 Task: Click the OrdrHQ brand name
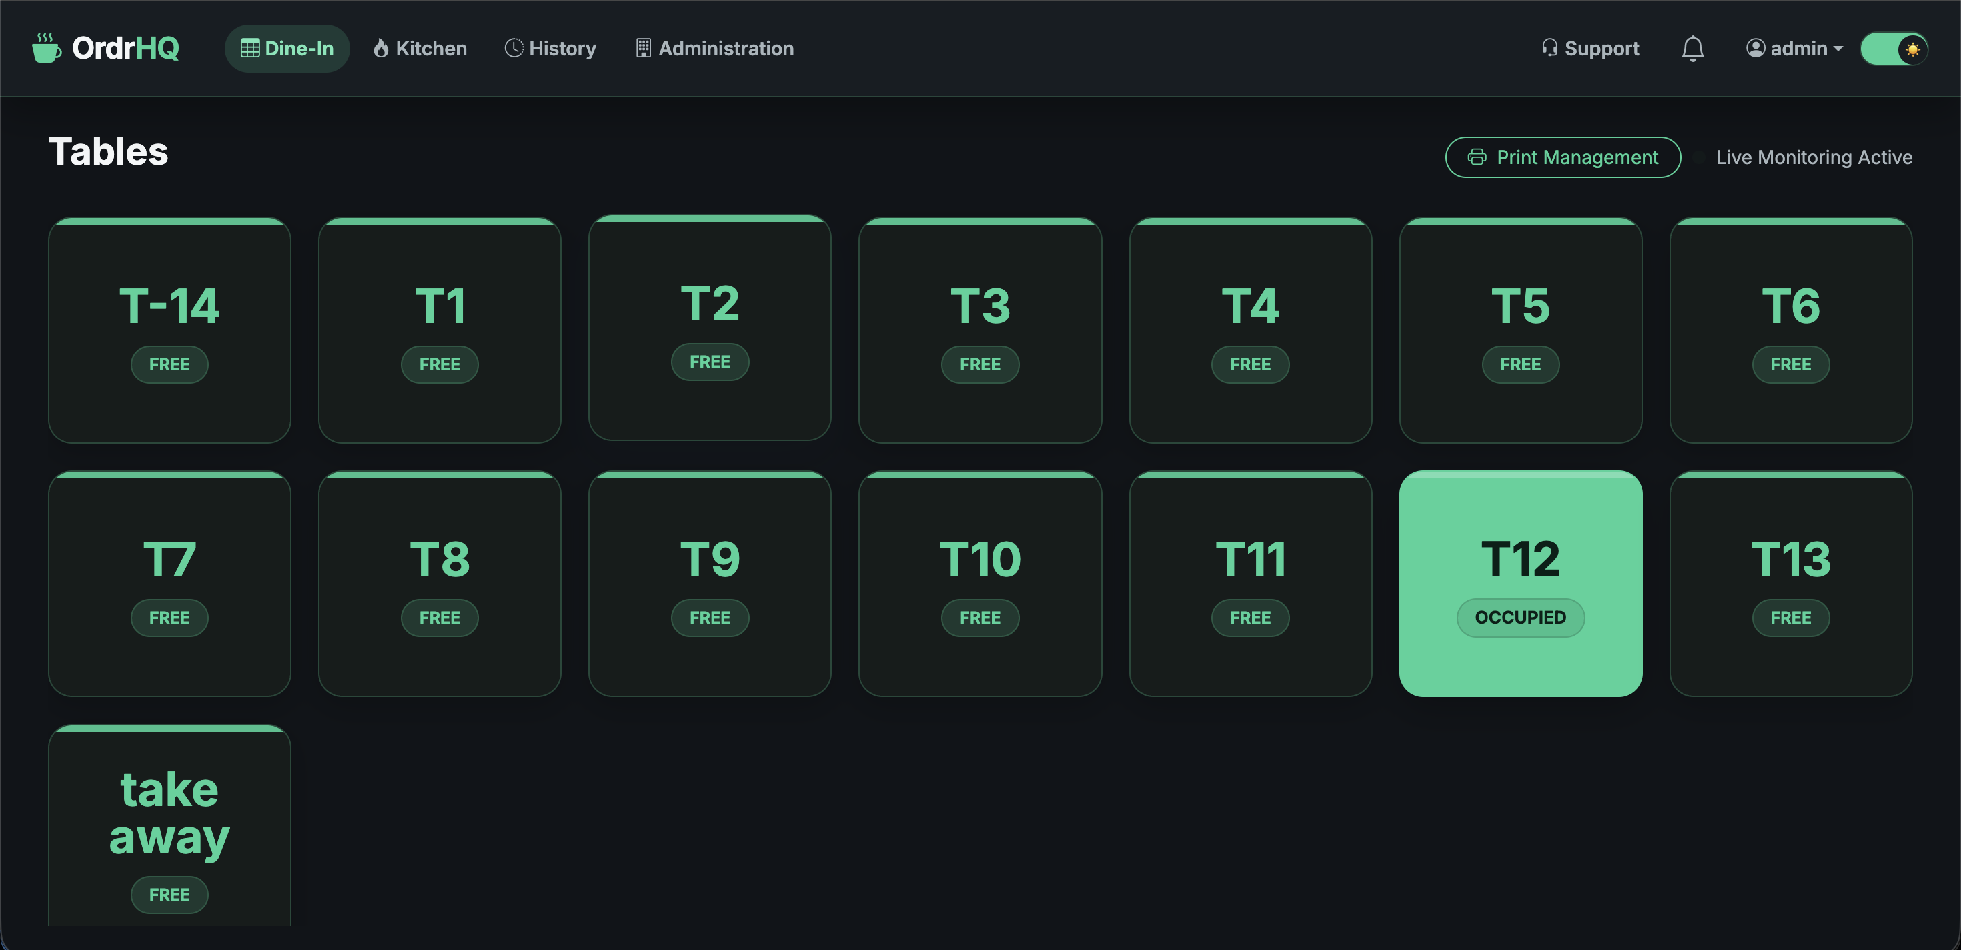pos(125,48)
